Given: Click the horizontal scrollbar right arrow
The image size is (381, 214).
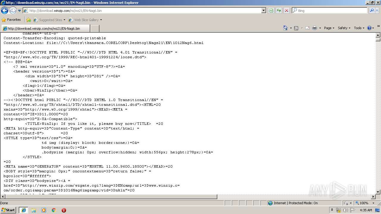Looking at the screenshot, I should pyautogui.click(x=373, y=197).
